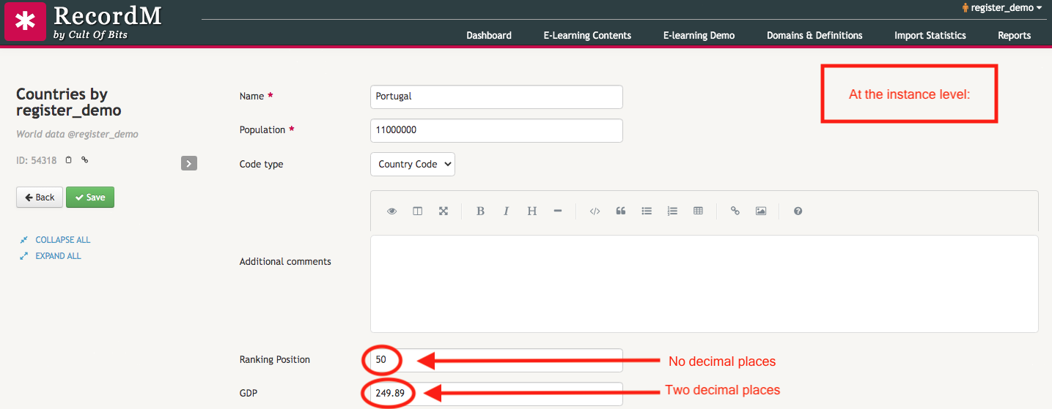Click the COLLAPSE ALL link
1052x409 pixels.
pos(62,240)
